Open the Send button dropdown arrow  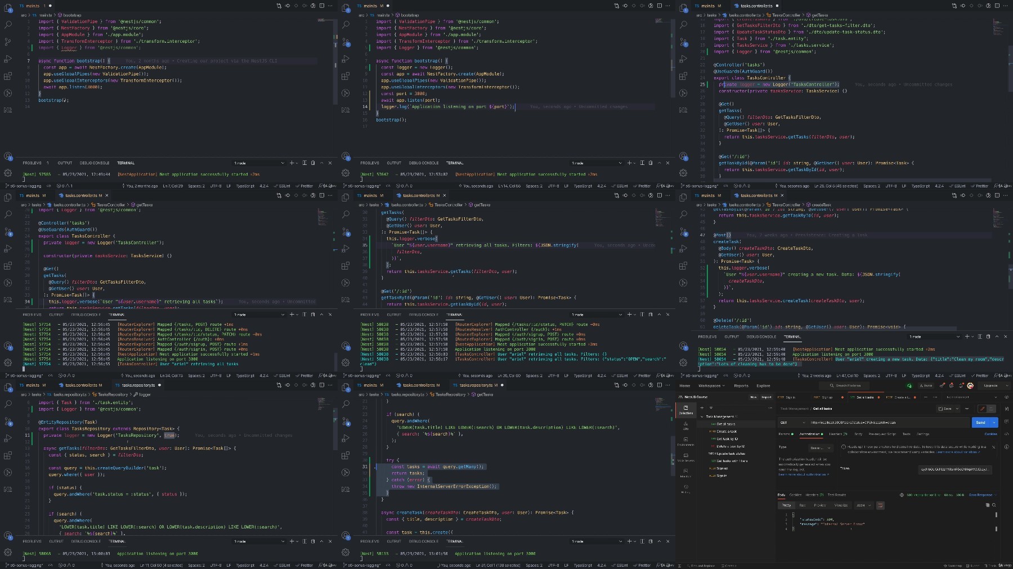point(994,423)
